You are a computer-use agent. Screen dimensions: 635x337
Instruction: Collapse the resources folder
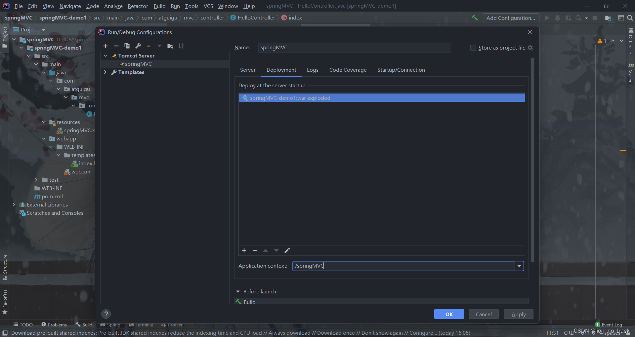(x=44, y=122)
